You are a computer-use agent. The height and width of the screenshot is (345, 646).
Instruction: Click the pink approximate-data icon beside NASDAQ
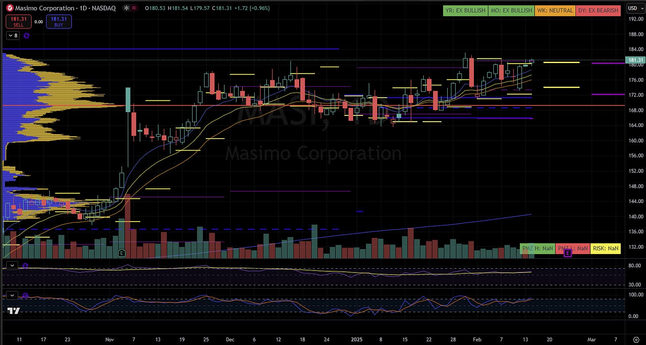tap(134, 8)
